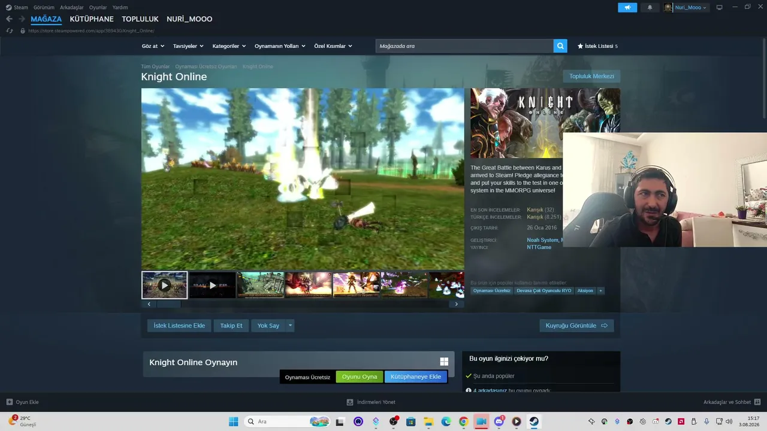
Task: Open the weather widget showing 29°C
Action: pyautogui.click(x=22, y=421)
